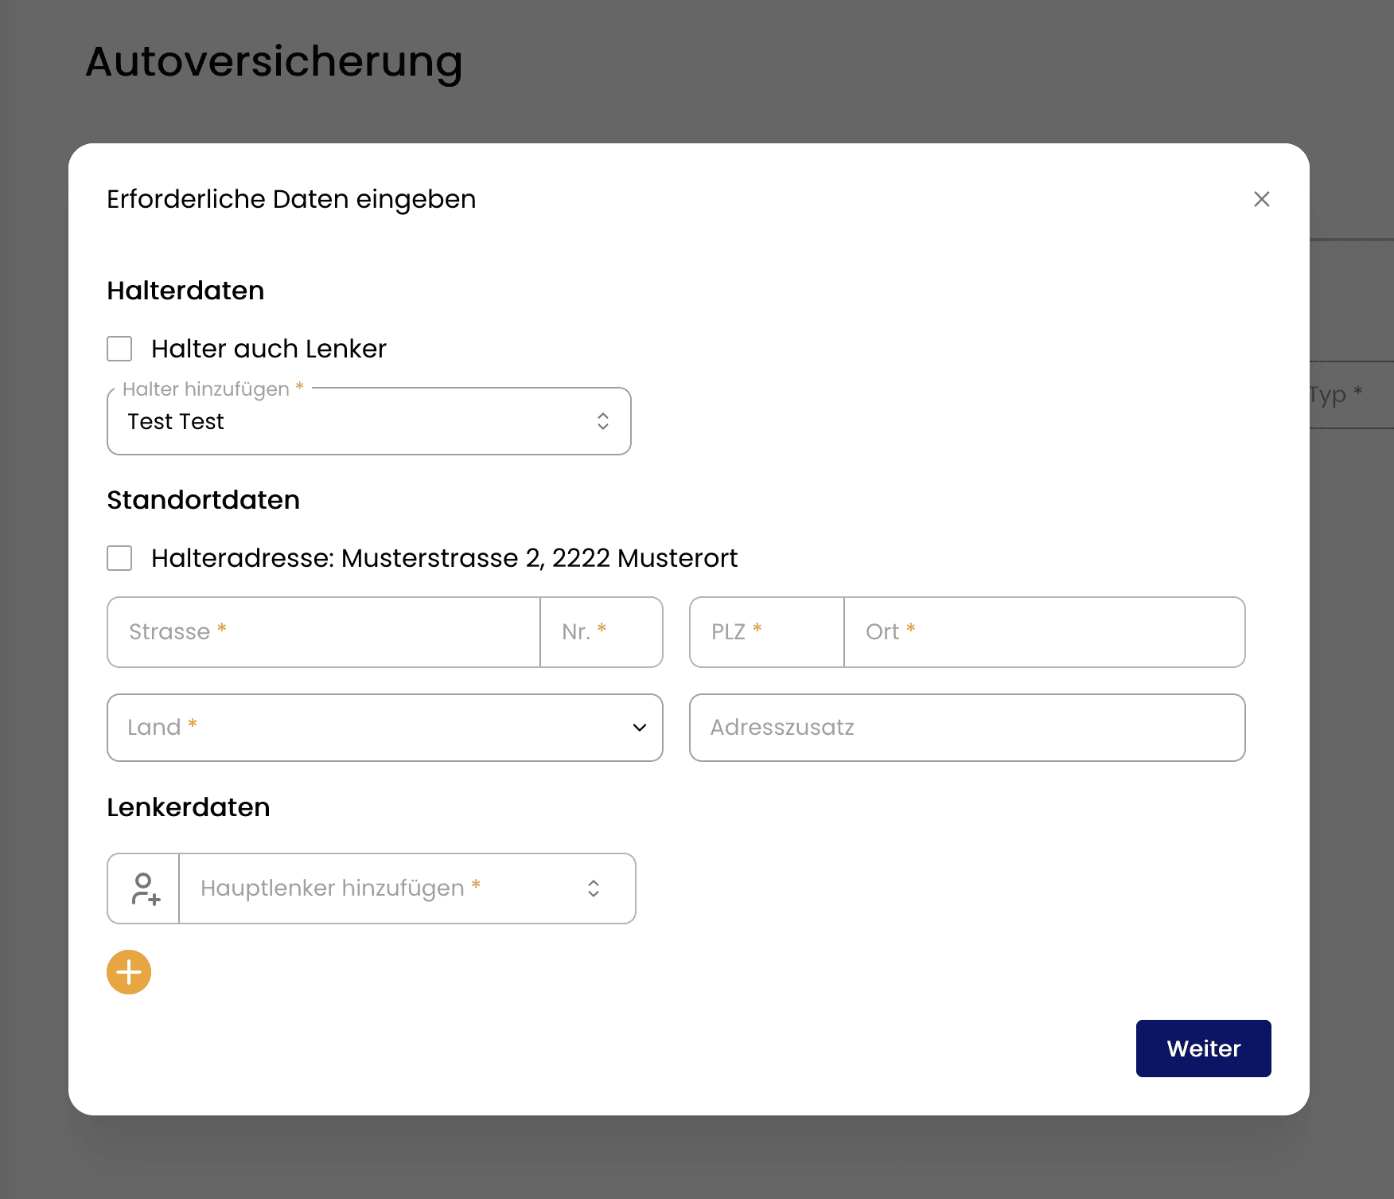The width and height of the screenshot is (1394, 1199).
Task: Close the Erforderliche Daten eingeben dialog
Action: (x=1261, y=199)
